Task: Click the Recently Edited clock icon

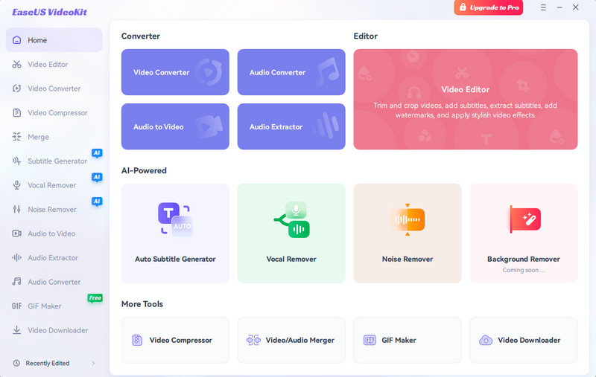Action: 16,363
